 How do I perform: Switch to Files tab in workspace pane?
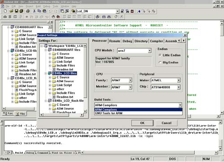click(21, 114)
